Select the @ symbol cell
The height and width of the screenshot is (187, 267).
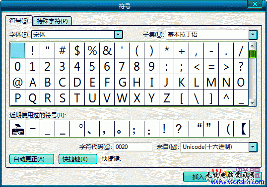(18, 82)
